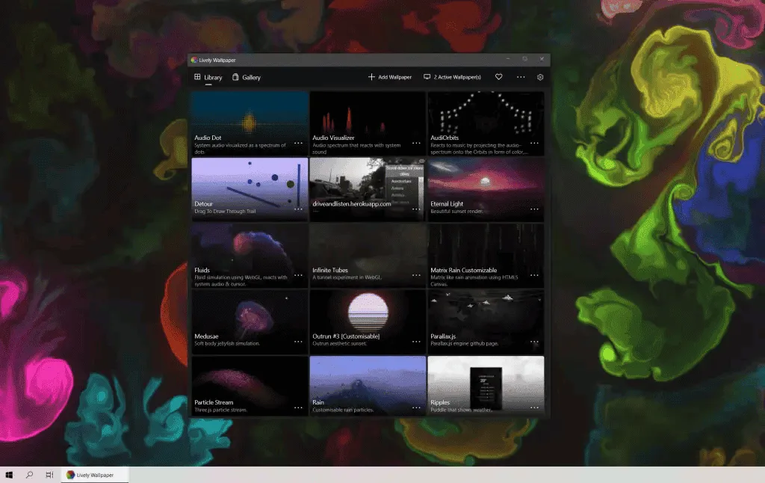Click the Windows Search icon on taskbar
Viewport: 765px width, 483px height.
30,474
